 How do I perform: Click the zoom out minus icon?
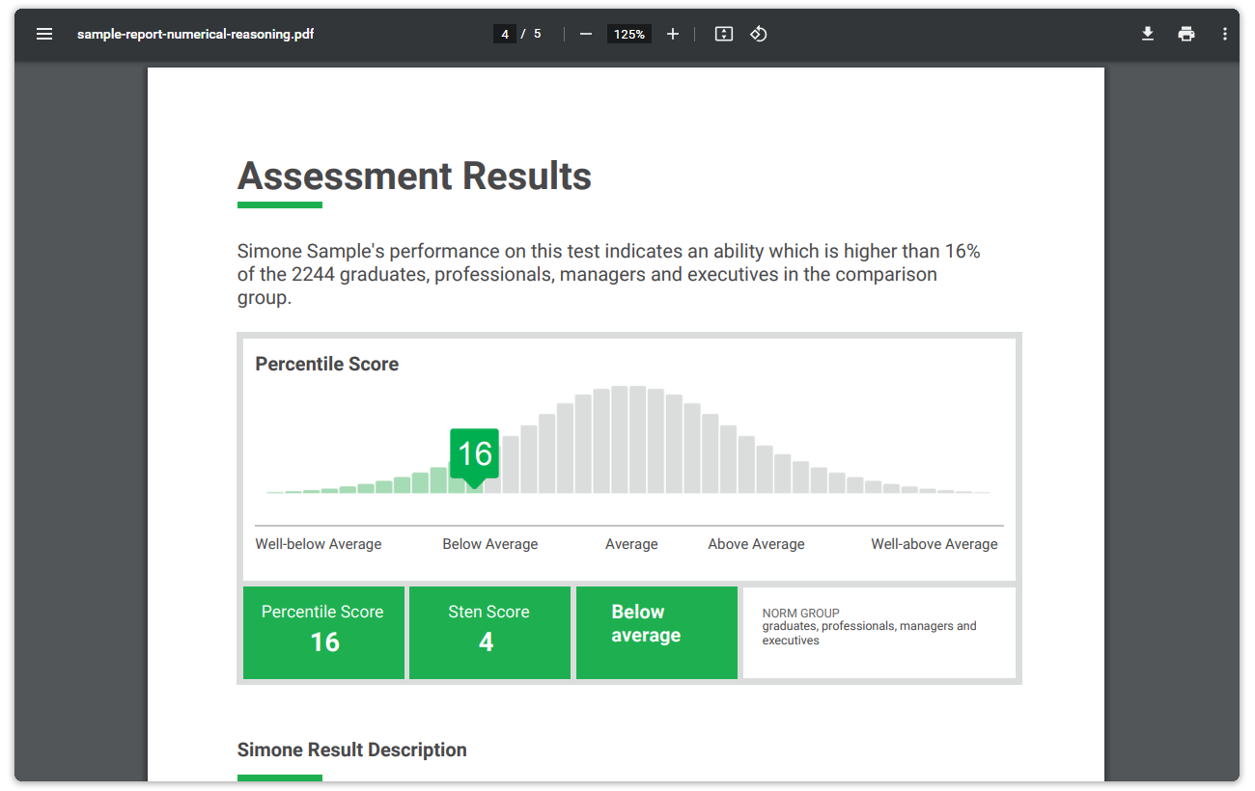586,34
